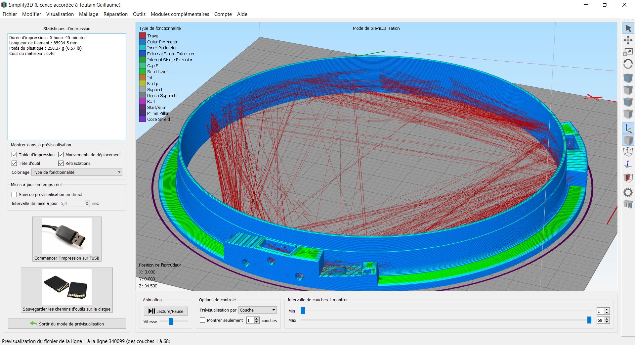Activate the scale model tool
This screenshot has width=635, height=345.
coord(628,52)
